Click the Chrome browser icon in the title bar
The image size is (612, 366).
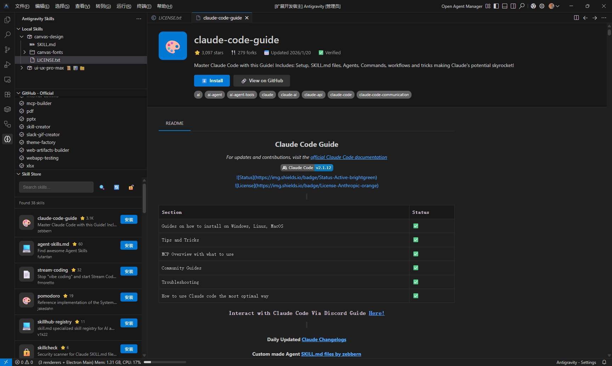click(533, 6)
